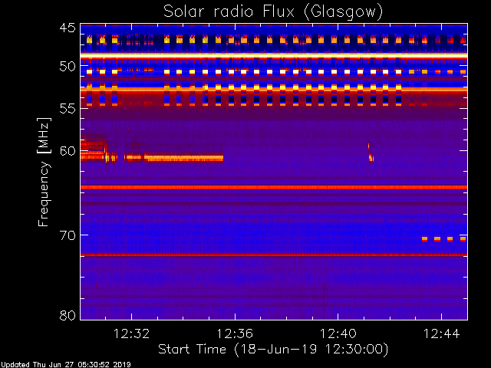491x368 pixels.
Task: Click the 12:44 time axis label
Action: coord(442,333)
